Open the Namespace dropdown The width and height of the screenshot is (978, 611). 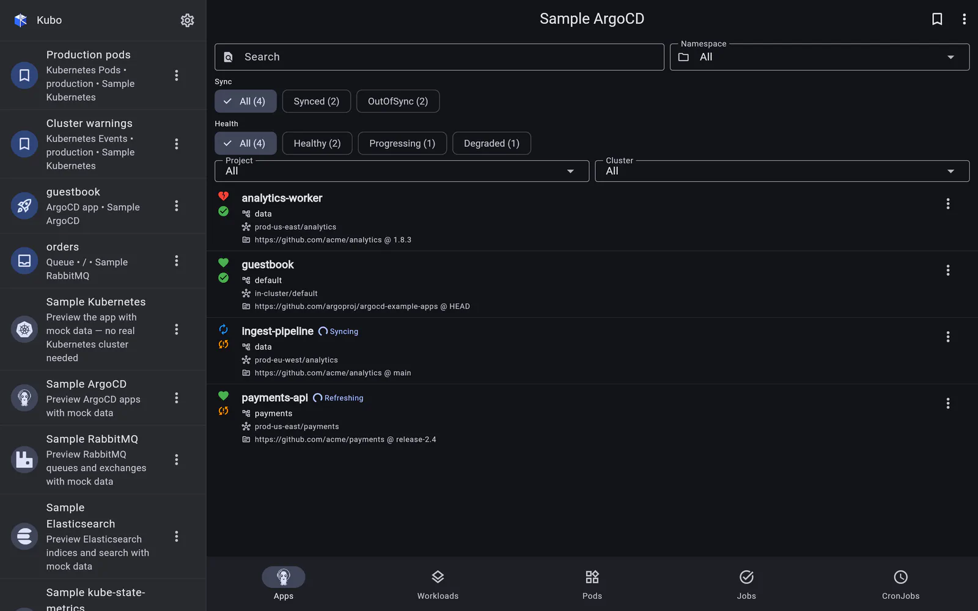820,57
